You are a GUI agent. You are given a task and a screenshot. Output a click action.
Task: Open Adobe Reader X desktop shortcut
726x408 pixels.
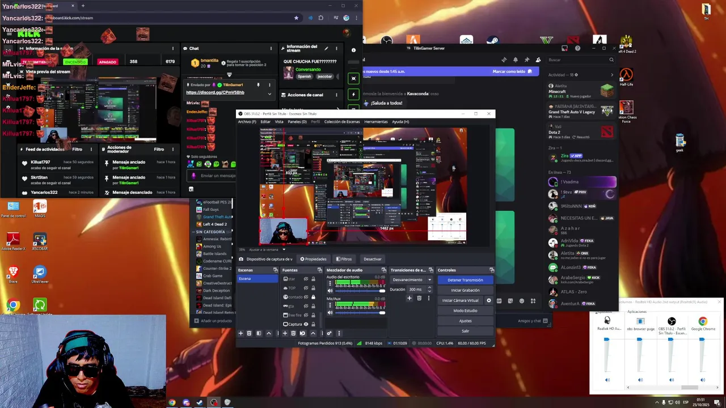click(x=12, y=242)
